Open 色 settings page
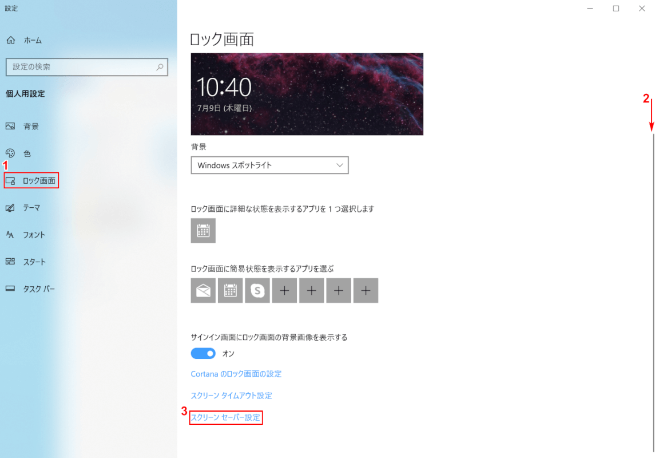 pyautogui.click(x=27, y=153)
